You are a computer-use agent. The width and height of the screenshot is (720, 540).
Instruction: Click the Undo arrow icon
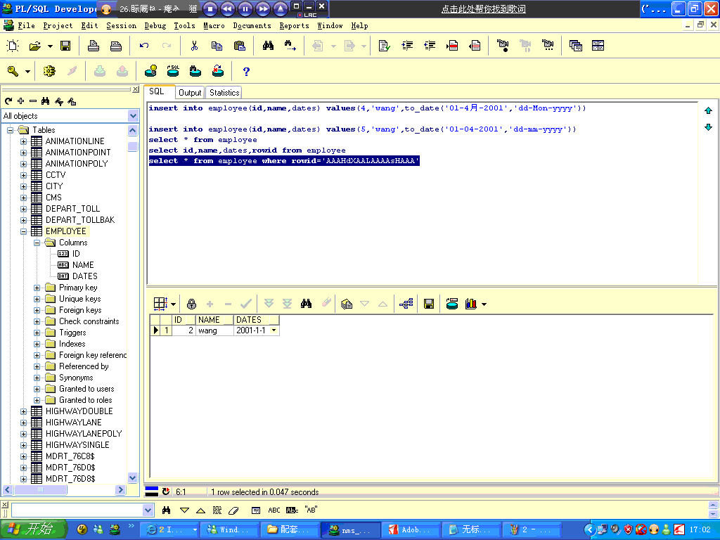tap(143, 46)
